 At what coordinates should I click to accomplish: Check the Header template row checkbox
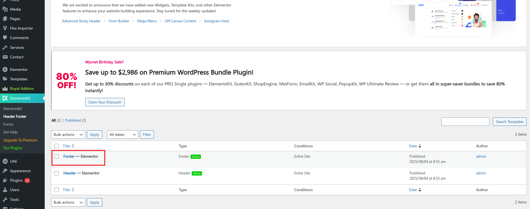(x=56, y=173)
